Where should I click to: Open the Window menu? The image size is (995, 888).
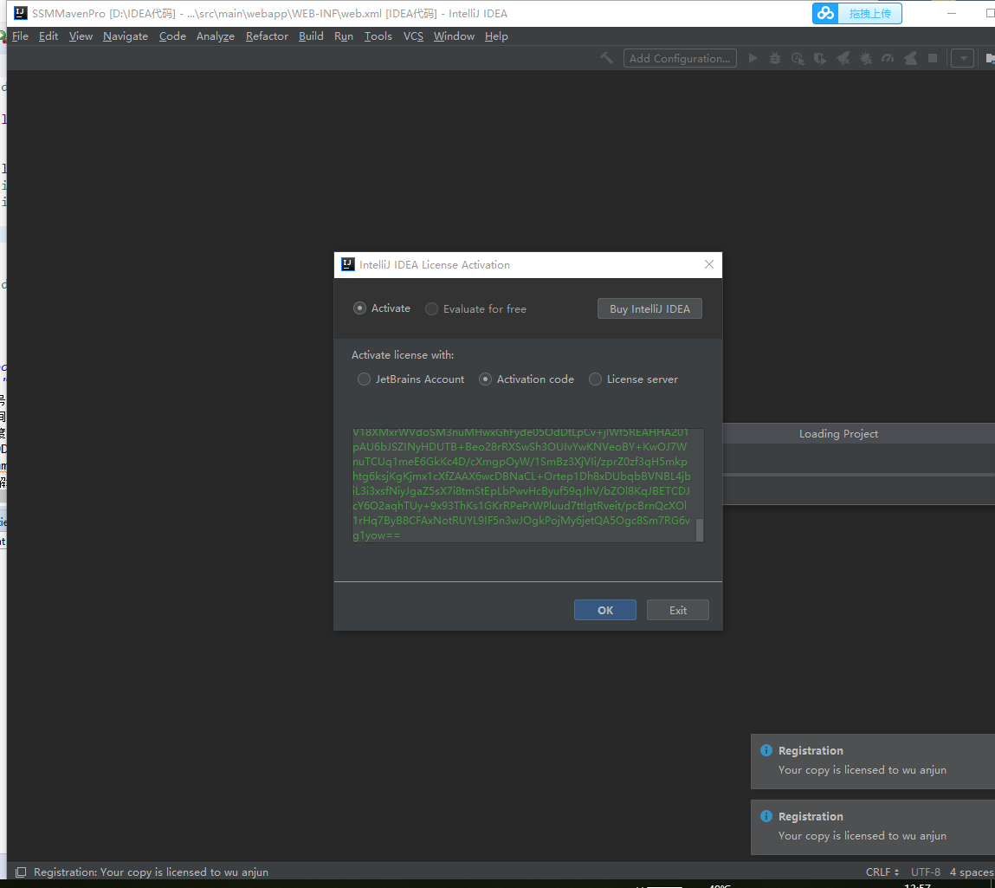(454, 36)
